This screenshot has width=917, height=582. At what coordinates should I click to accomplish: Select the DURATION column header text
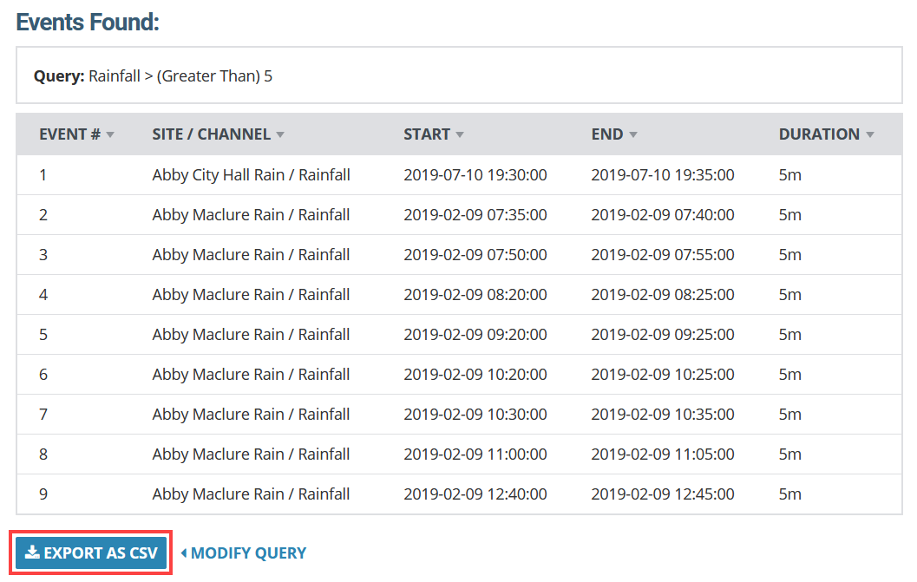tap(819, 134)
